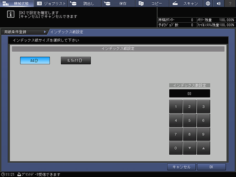
Task: Click the information icon in the message area
Action: (10, 14)
